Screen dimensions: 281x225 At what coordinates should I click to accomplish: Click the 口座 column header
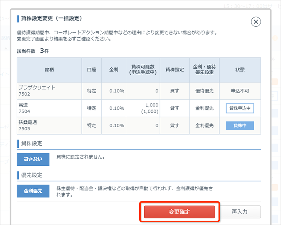(x=92, y=70)
